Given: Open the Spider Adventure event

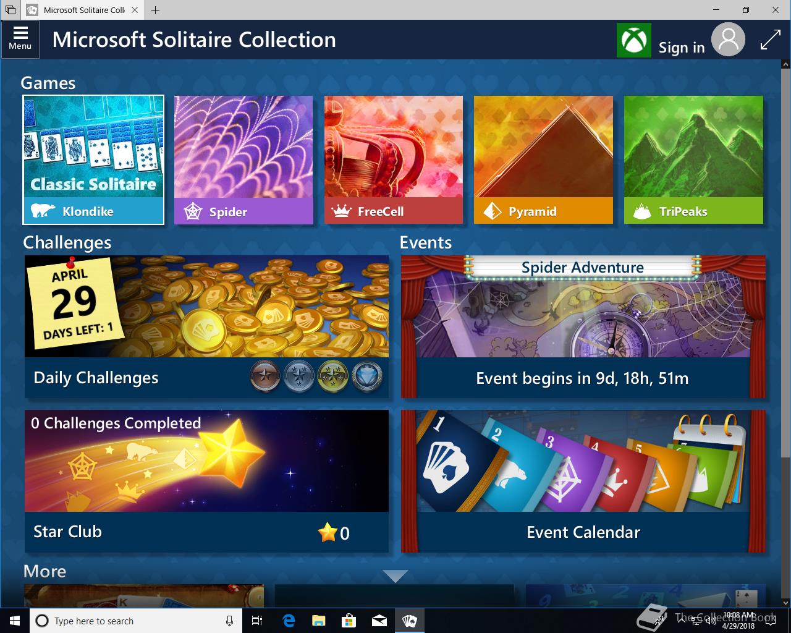Looking at the screenshot, I should 583,326.
